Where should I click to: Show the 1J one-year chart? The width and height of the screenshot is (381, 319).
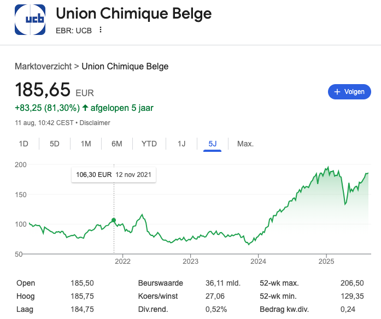[x=181, y=144]
